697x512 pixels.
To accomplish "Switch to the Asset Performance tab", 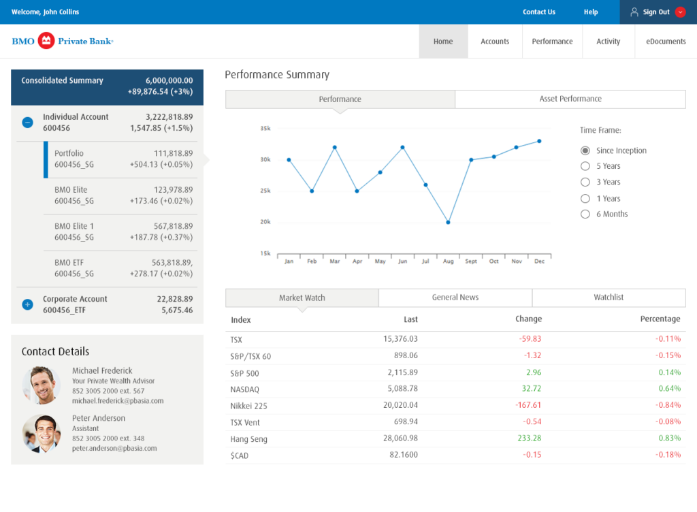I will coord(570,99).
